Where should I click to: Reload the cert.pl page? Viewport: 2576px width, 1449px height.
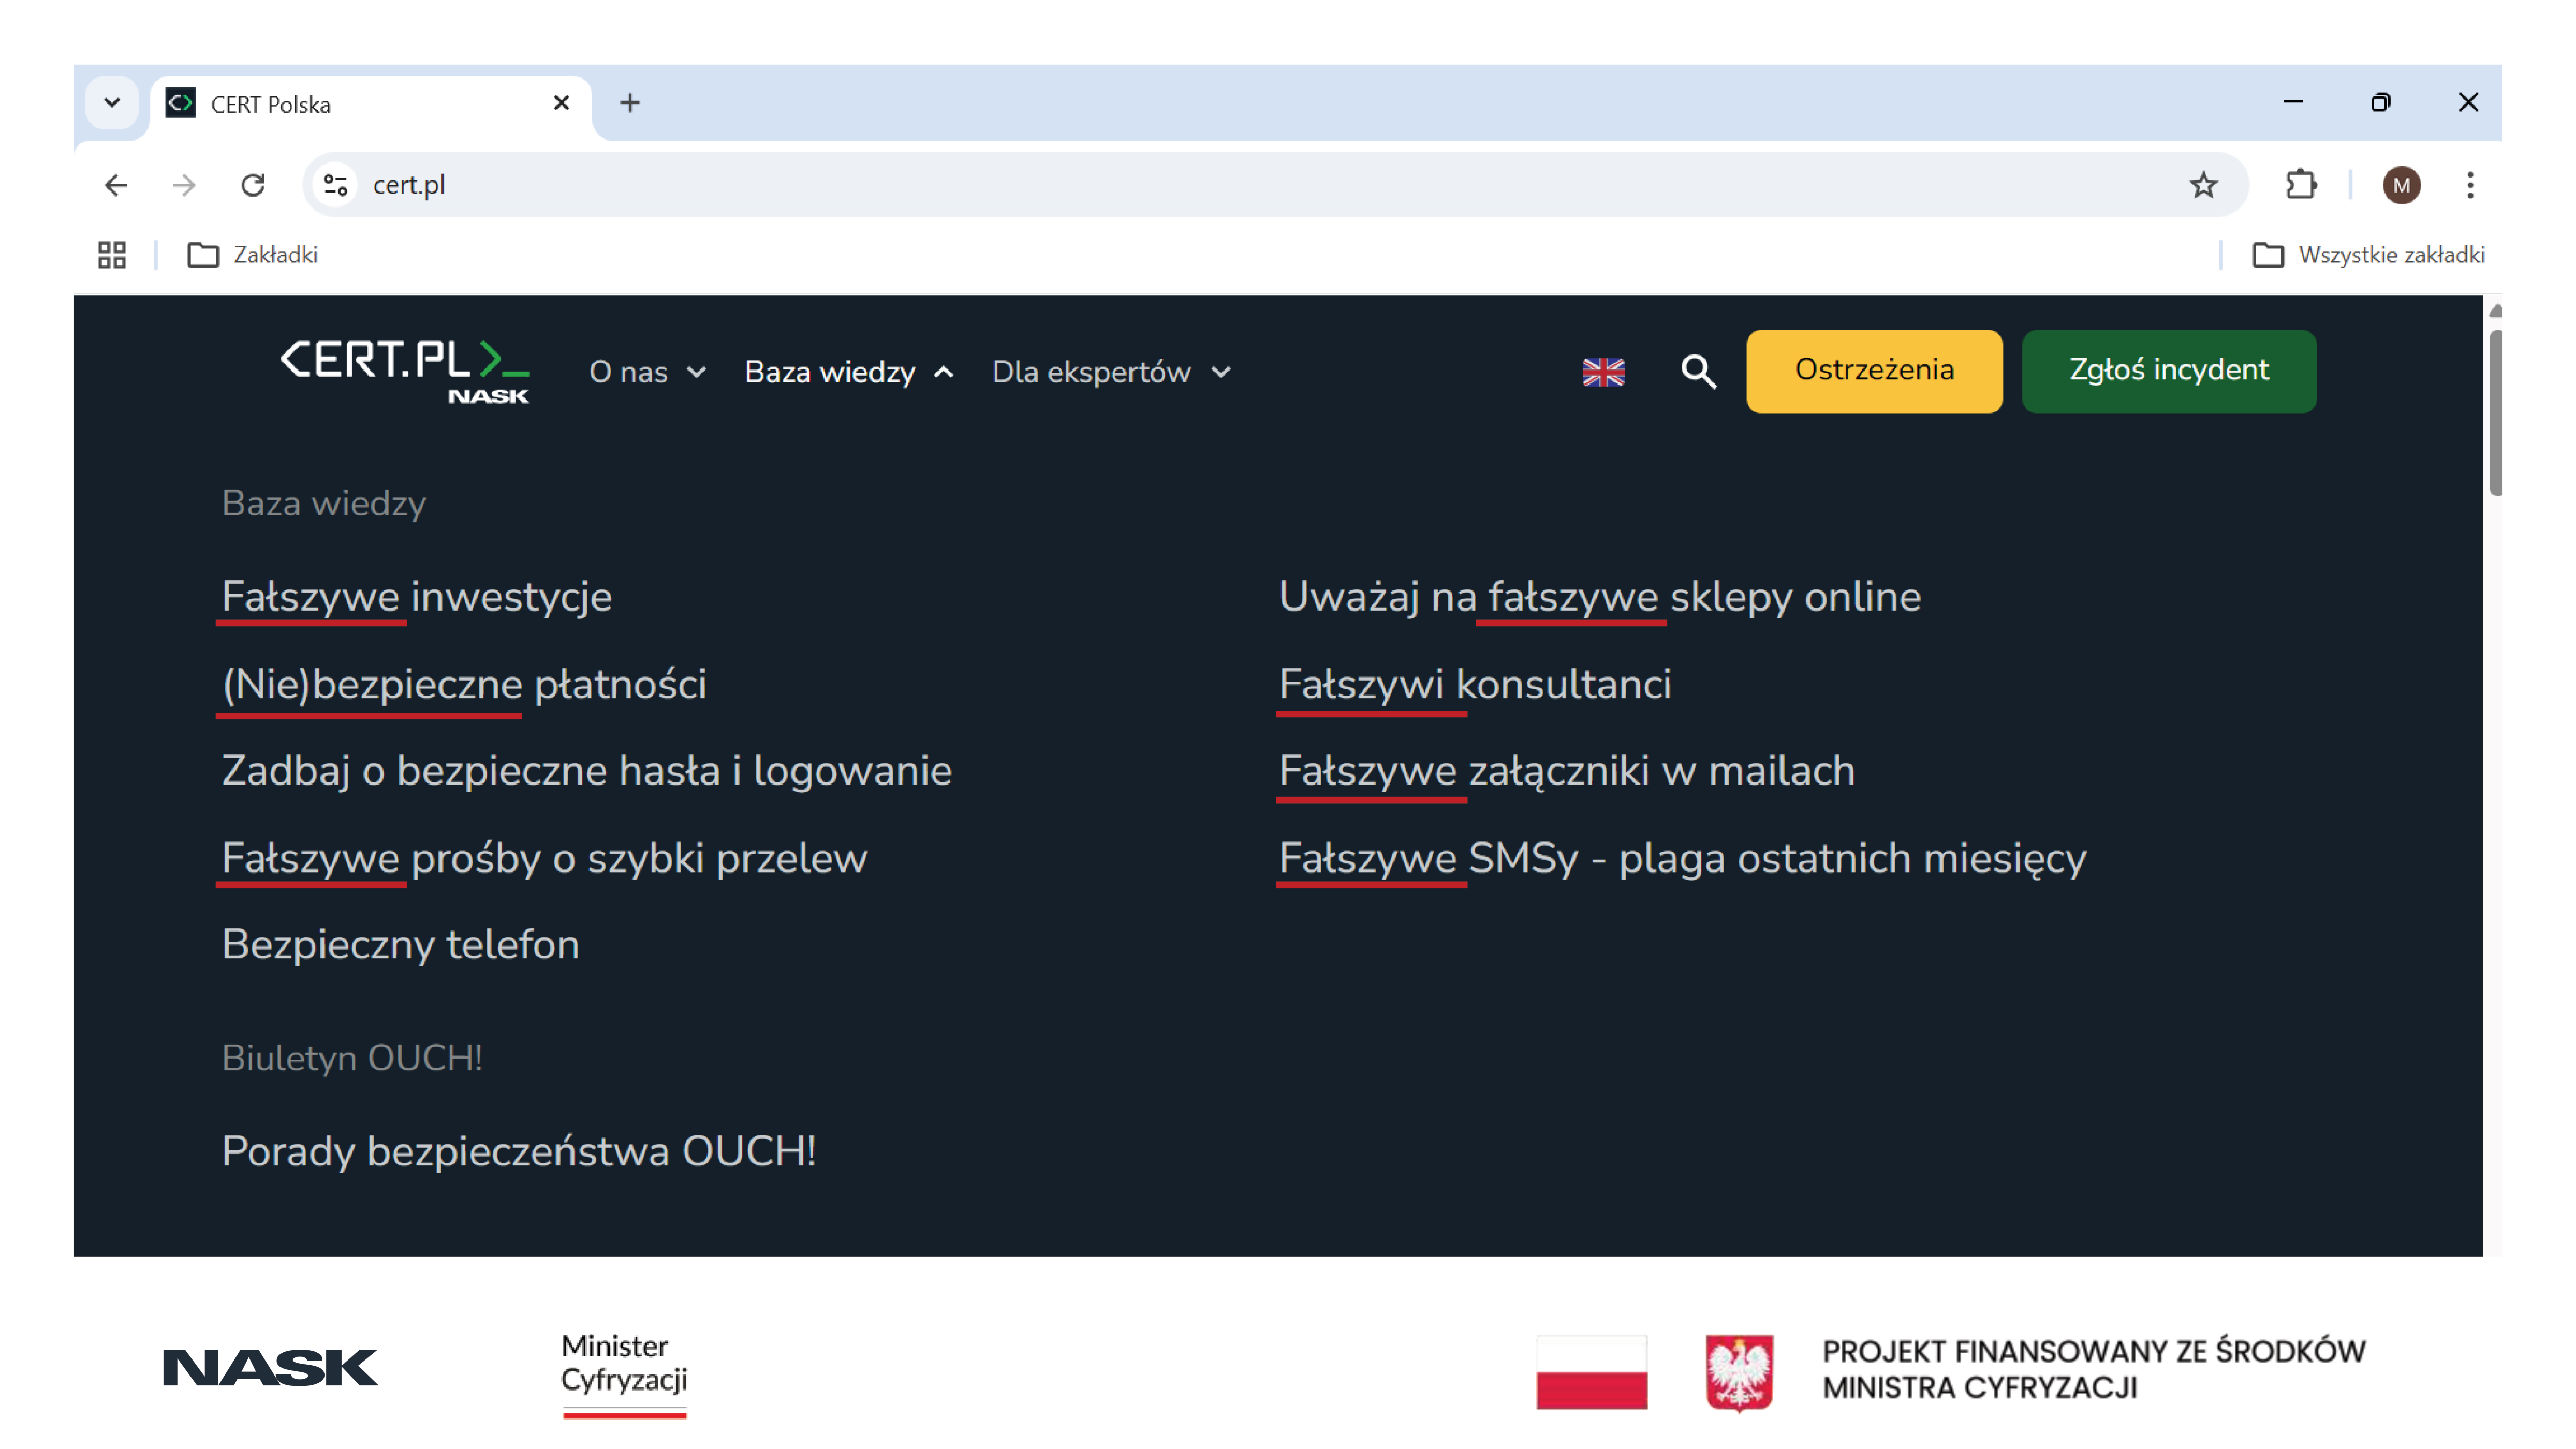click(x=253, y=185)
